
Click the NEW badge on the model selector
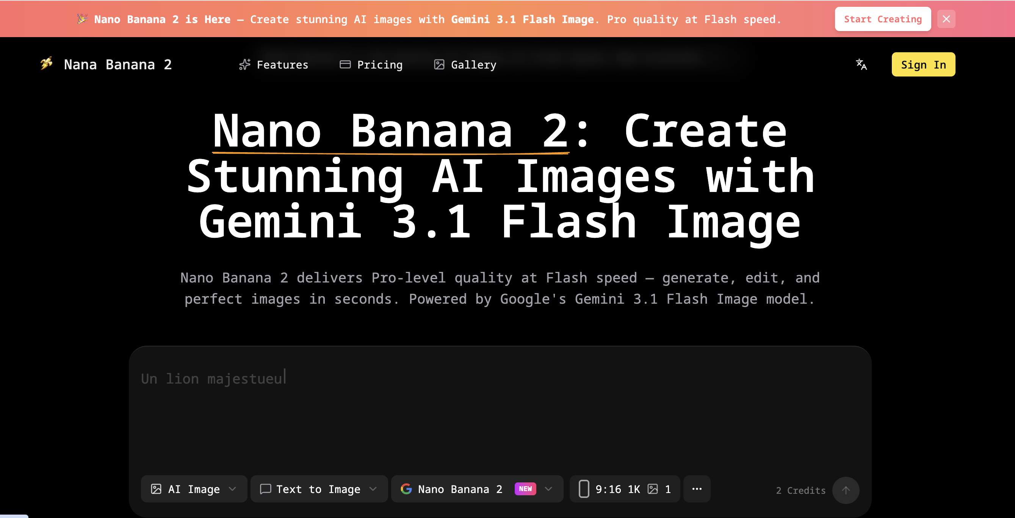(525, 489)
